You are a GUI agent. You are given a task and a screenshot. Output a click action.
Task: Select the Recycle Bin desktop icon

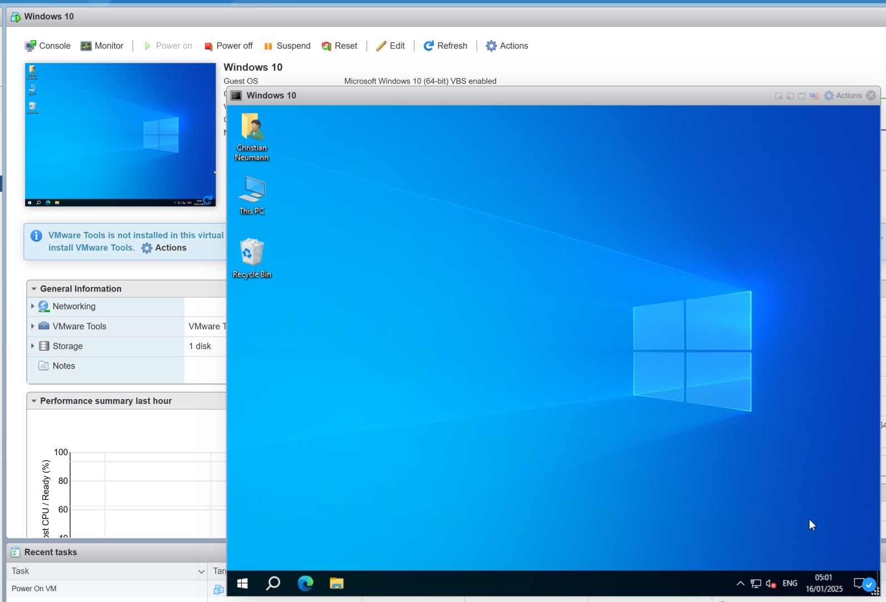pyautogui.click(x=252, y=259)
